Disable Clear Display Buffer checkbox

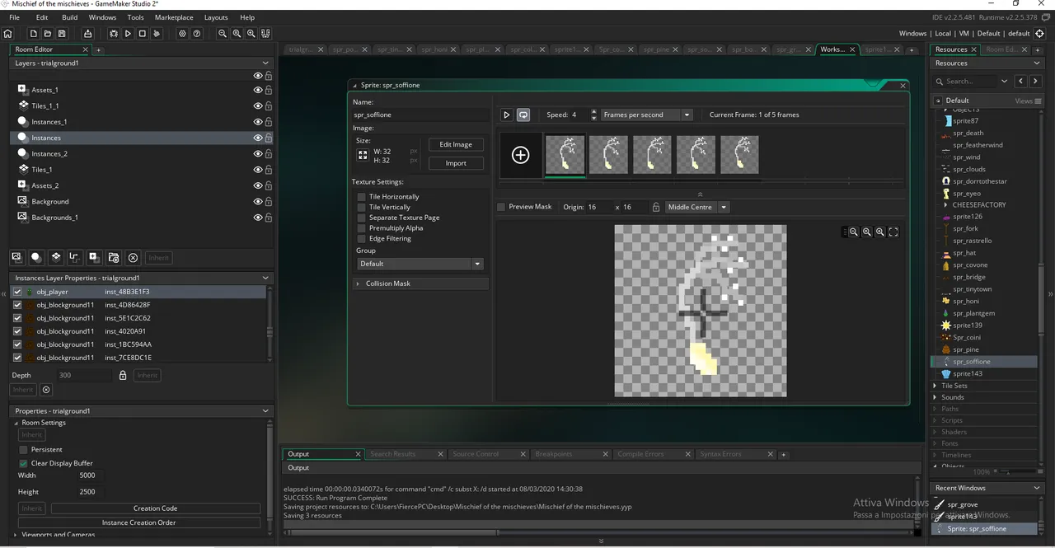coord(23,463)
